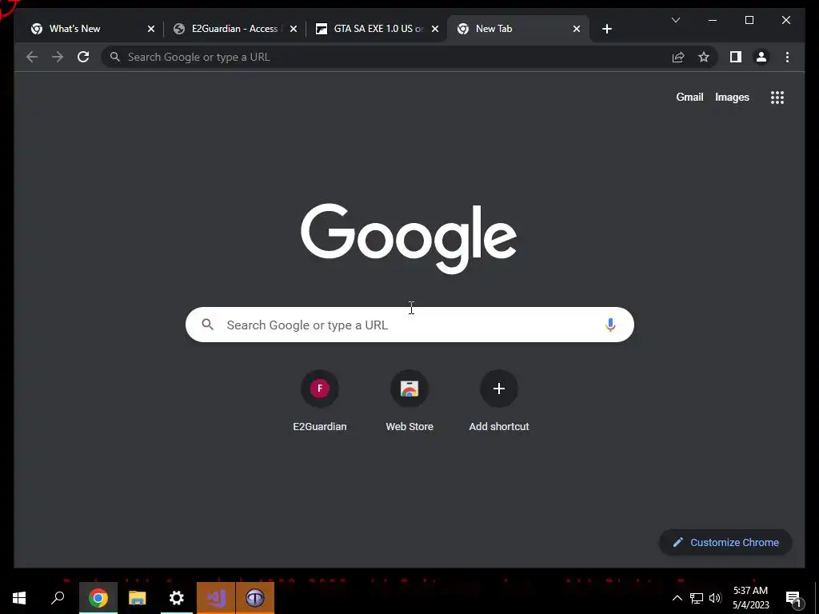Viewport: 819px width, 614px height.
Task: Open the Windows Start menu
Action: (x=19, y=598)
